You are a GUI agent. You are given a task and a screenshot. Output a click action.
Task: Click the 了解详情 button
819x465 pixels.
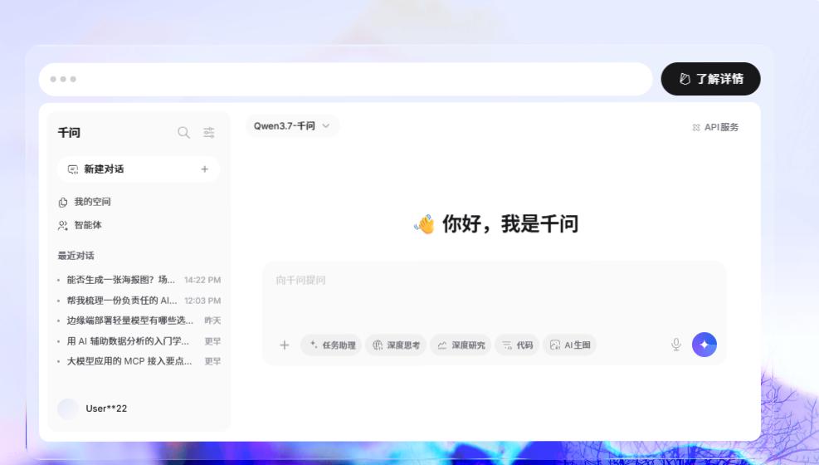710,79
